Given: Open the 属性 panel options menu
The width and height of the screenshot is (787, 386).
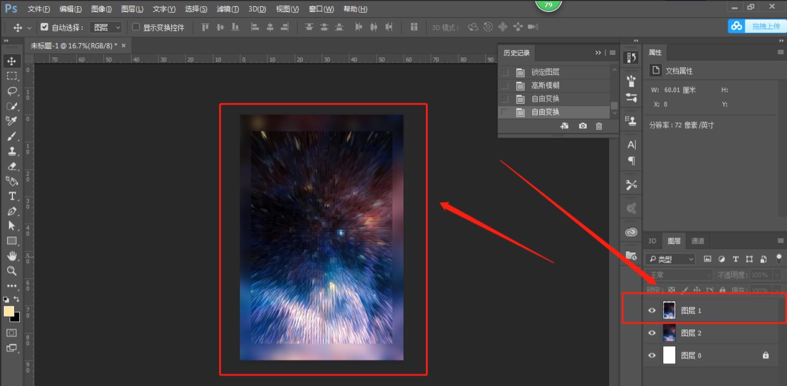Looking at the screenshot, I should (x=780, y=52).
